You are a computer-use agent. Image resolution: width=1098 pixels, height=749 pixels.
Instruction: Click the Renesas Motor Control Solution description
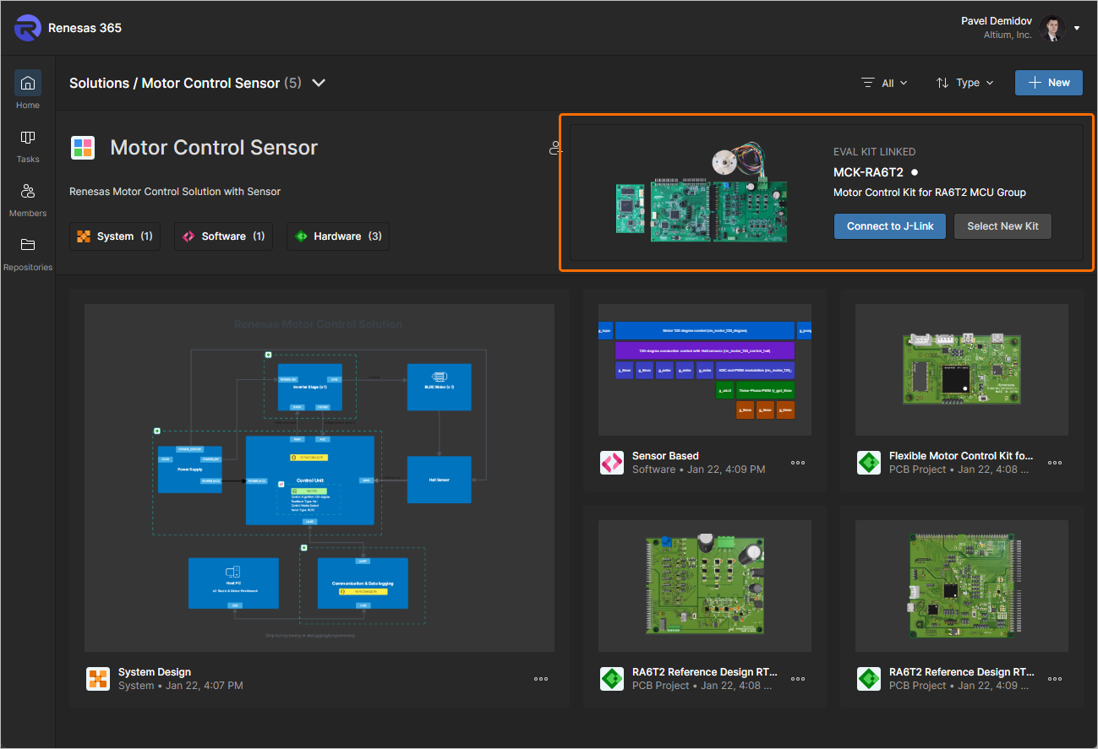[175, 192]
